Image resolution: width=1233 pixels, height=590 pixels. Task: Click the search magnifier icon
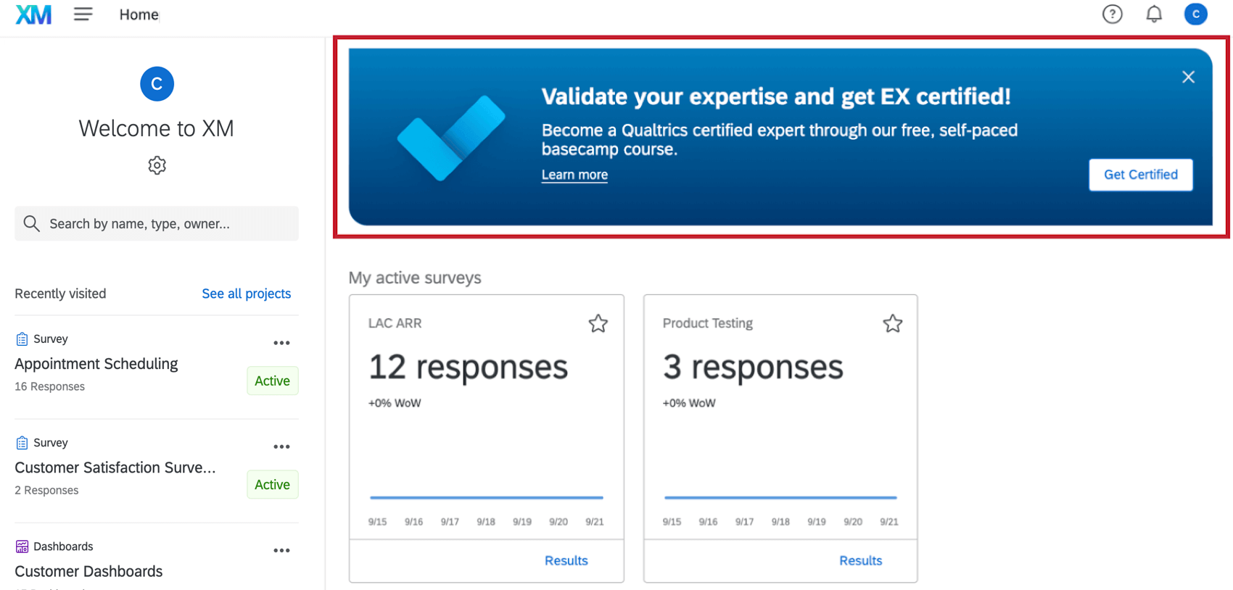(x=31, y=223)
